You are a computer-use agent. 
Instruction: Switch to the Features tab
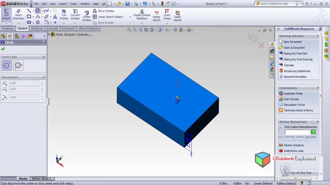(x=8, y=29)
